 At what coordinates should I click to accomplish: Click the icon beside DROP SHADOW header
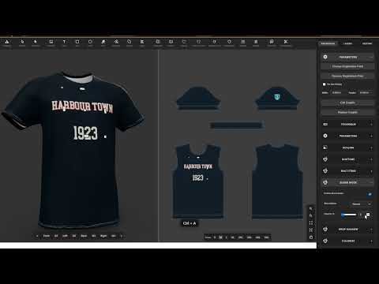click(x=325, y=229)
